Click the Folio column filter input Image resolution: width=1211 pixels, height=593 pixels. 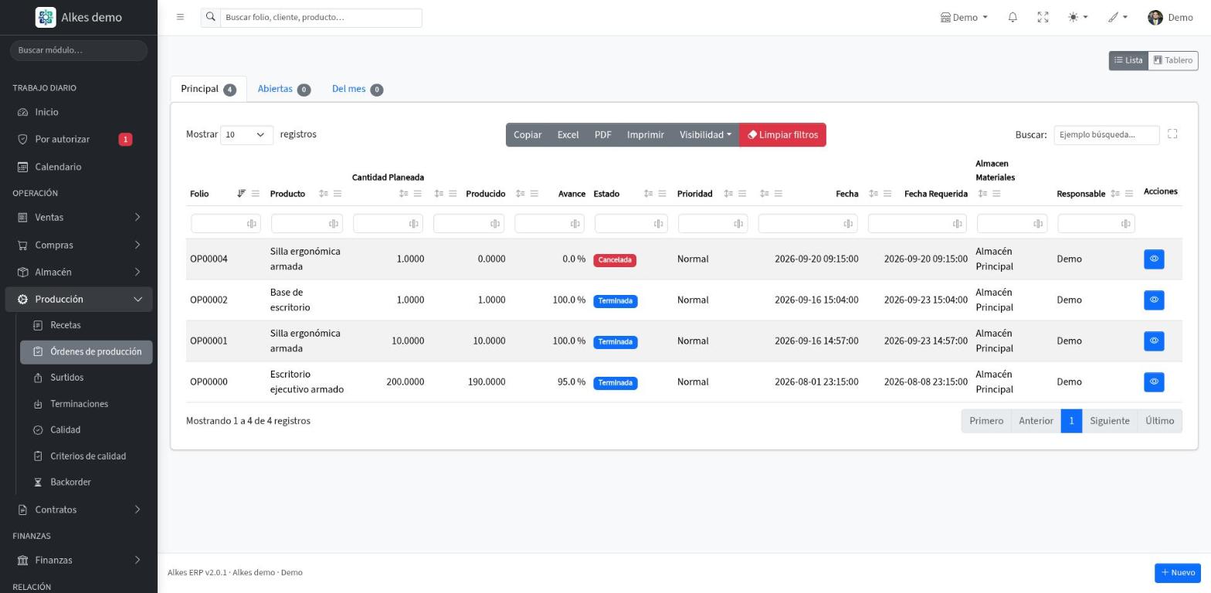coord(226,224)
